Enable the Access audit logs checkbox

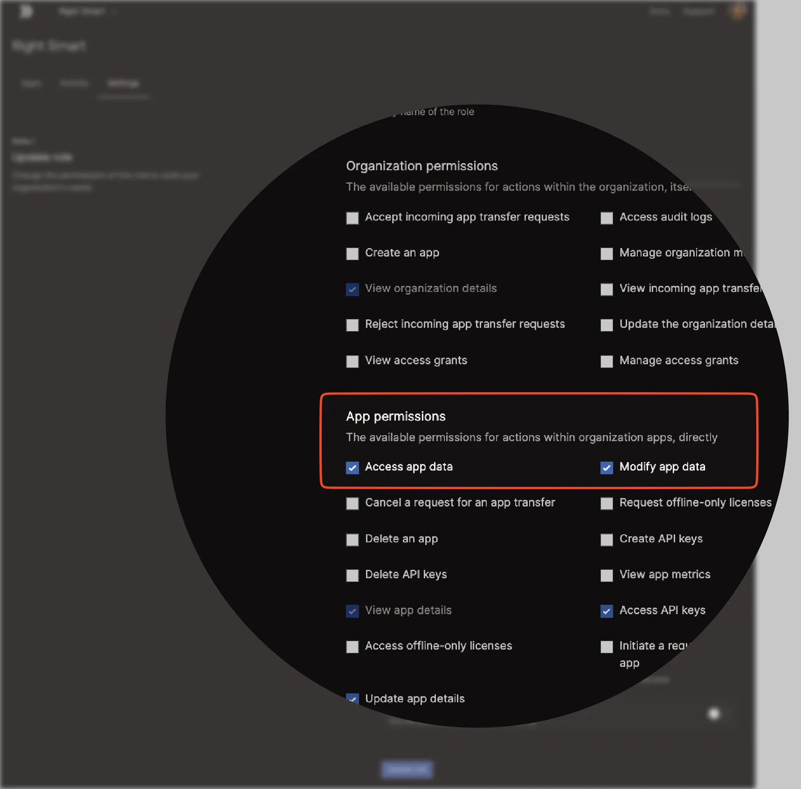607,218
